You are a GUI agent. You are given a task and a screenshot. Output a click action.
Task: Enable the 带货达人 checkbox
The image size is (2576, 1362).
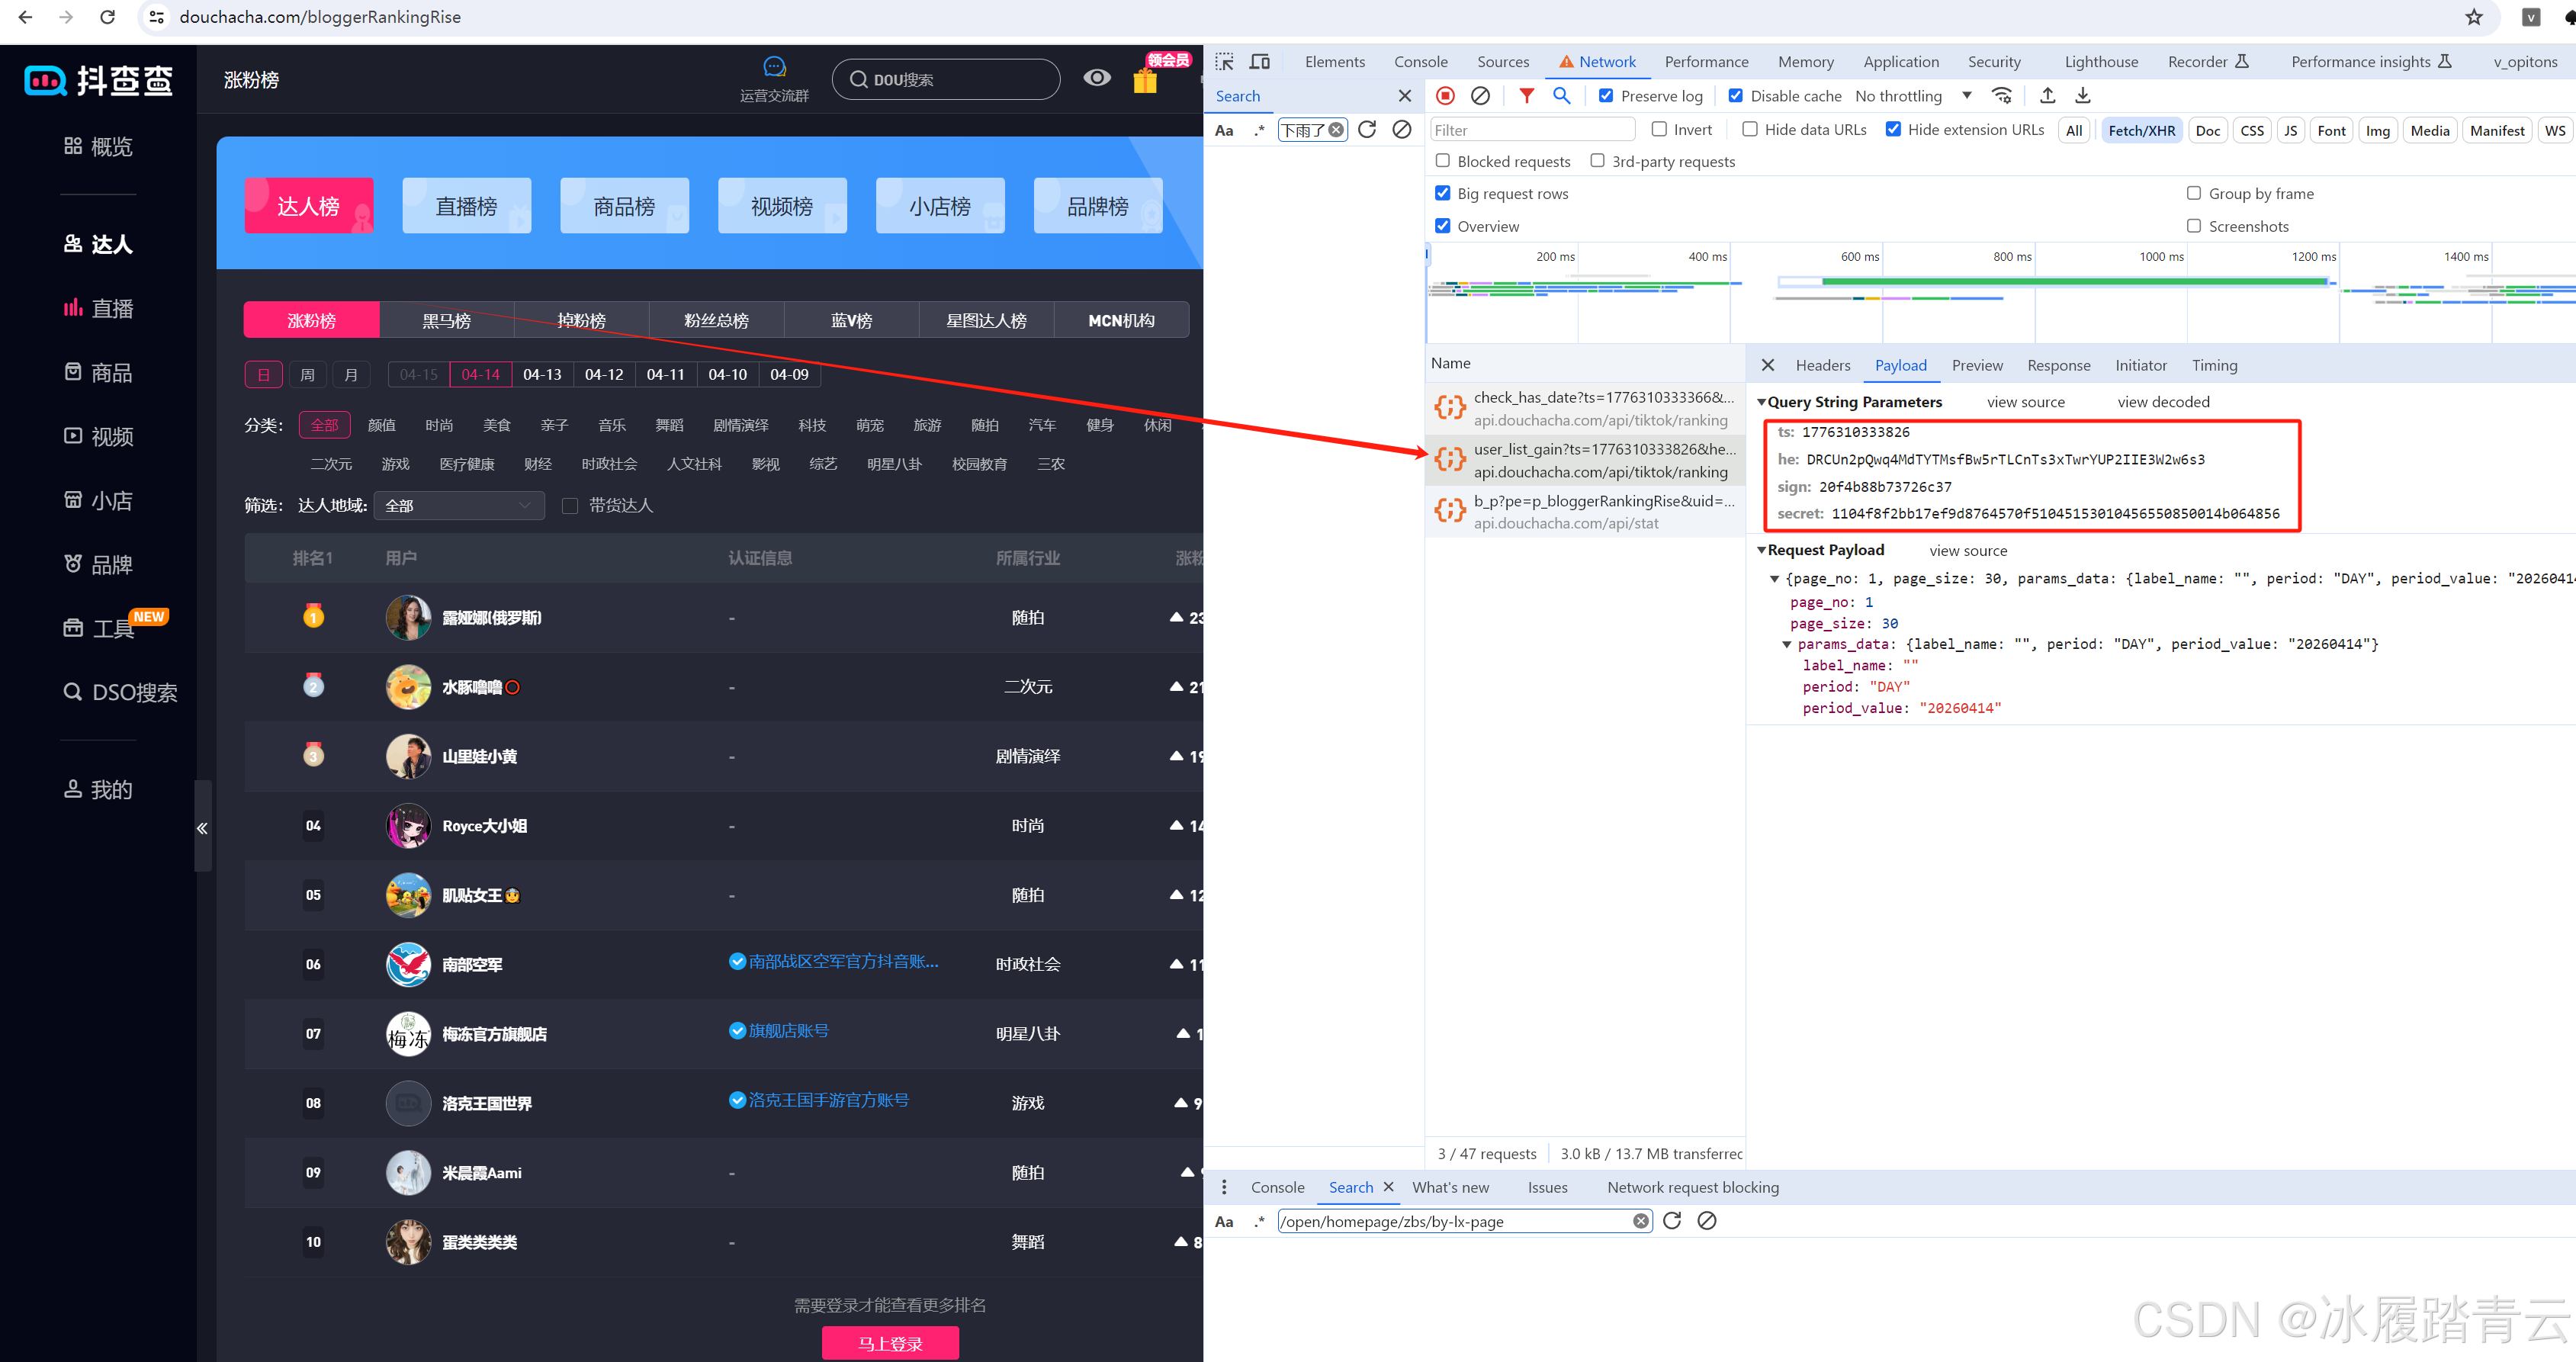pos(570,506)
